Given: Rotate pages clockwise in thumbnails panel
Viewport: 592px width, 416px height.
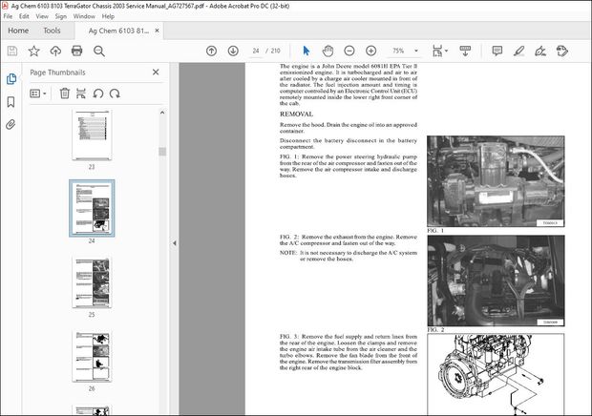Looking at the screenshot, I should coord(113,94).
